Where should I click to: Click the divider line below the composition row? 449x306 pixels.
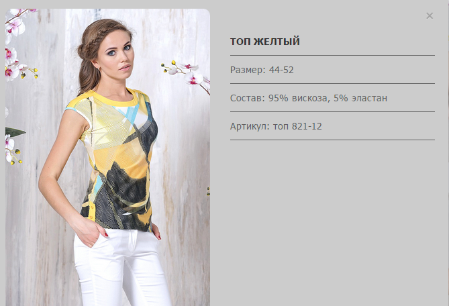coord(332,111)
